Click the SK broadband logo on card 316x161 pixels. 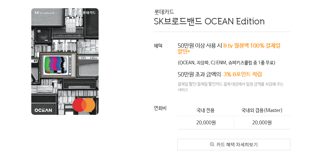(x=45, y=13)
